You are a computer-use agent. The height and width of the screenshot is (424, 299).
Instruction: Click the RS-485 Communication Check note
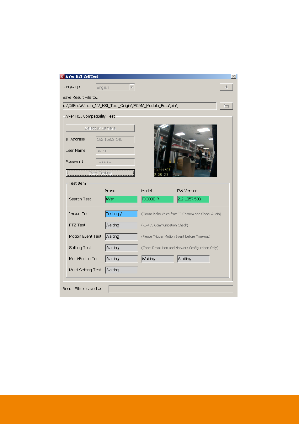coord(165,225)
